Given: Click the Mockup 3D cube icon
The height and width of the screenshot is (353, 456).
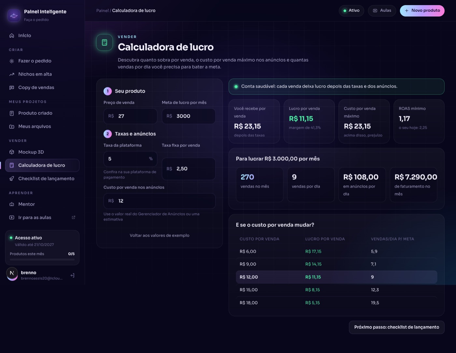Looking at the screenshot, I should coord(12,152).
